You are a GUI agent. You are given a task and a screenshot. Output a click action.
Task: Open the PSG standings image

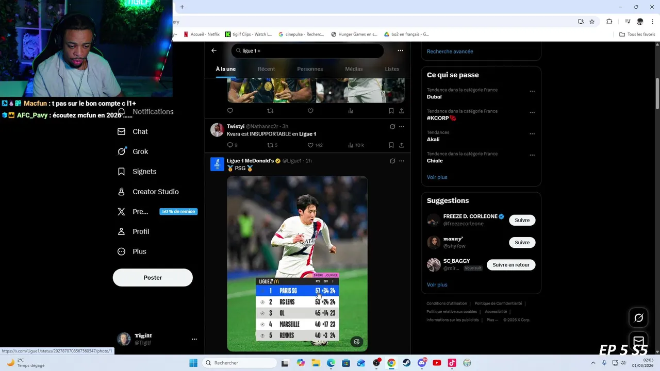(x=297, y=264)
